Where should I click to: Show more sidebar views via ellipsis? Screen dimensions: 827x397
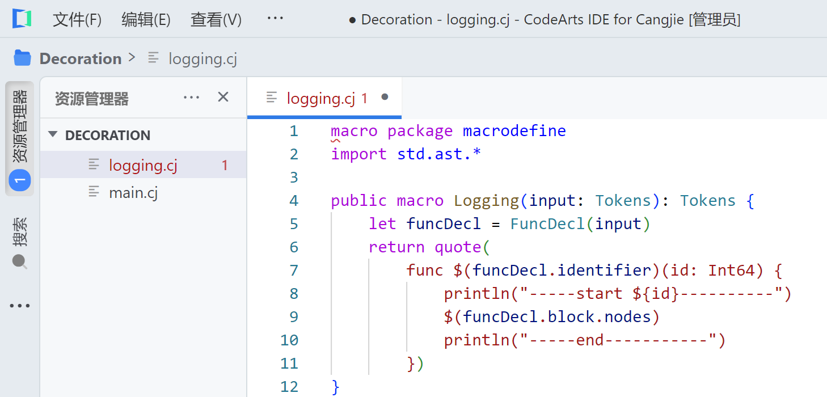[20, 306]
